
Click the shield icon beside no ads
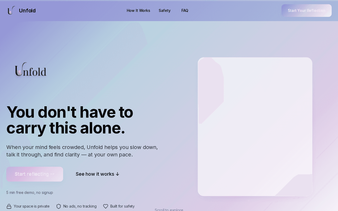[59, 206]
